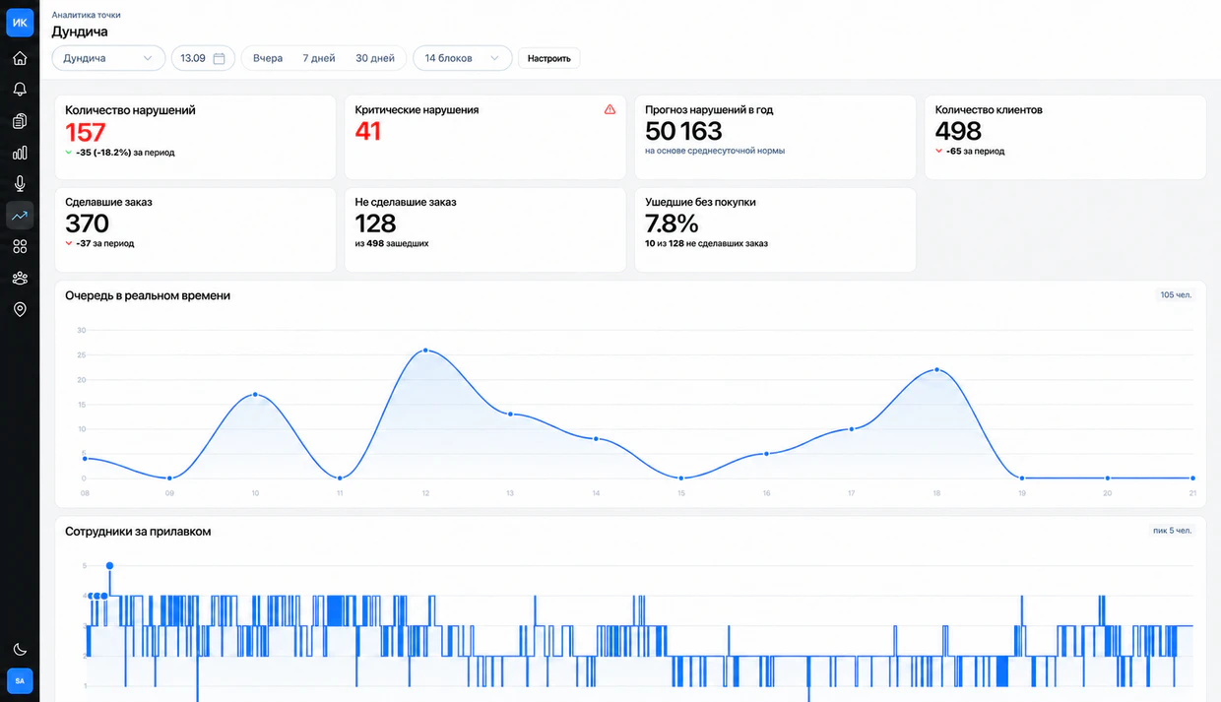Screen dimensions: 1221x702
Task: Click the Настроить button
Action: coord(549,58)
